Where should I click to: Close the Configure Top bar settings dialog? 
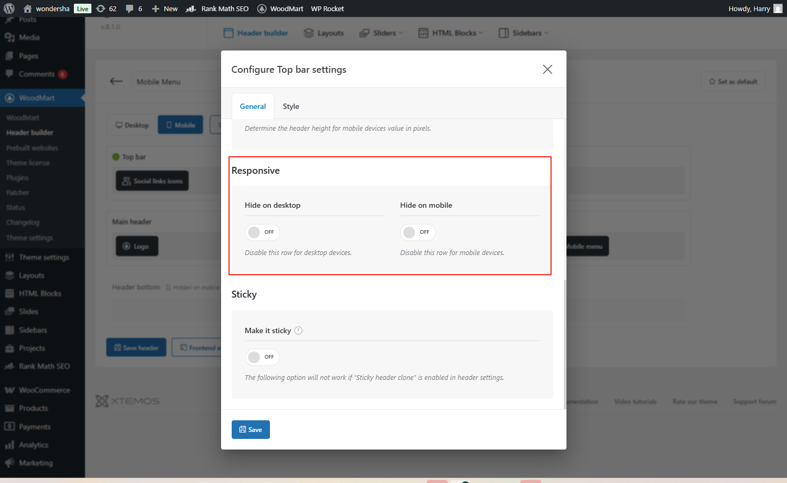[x=547, y=70]
